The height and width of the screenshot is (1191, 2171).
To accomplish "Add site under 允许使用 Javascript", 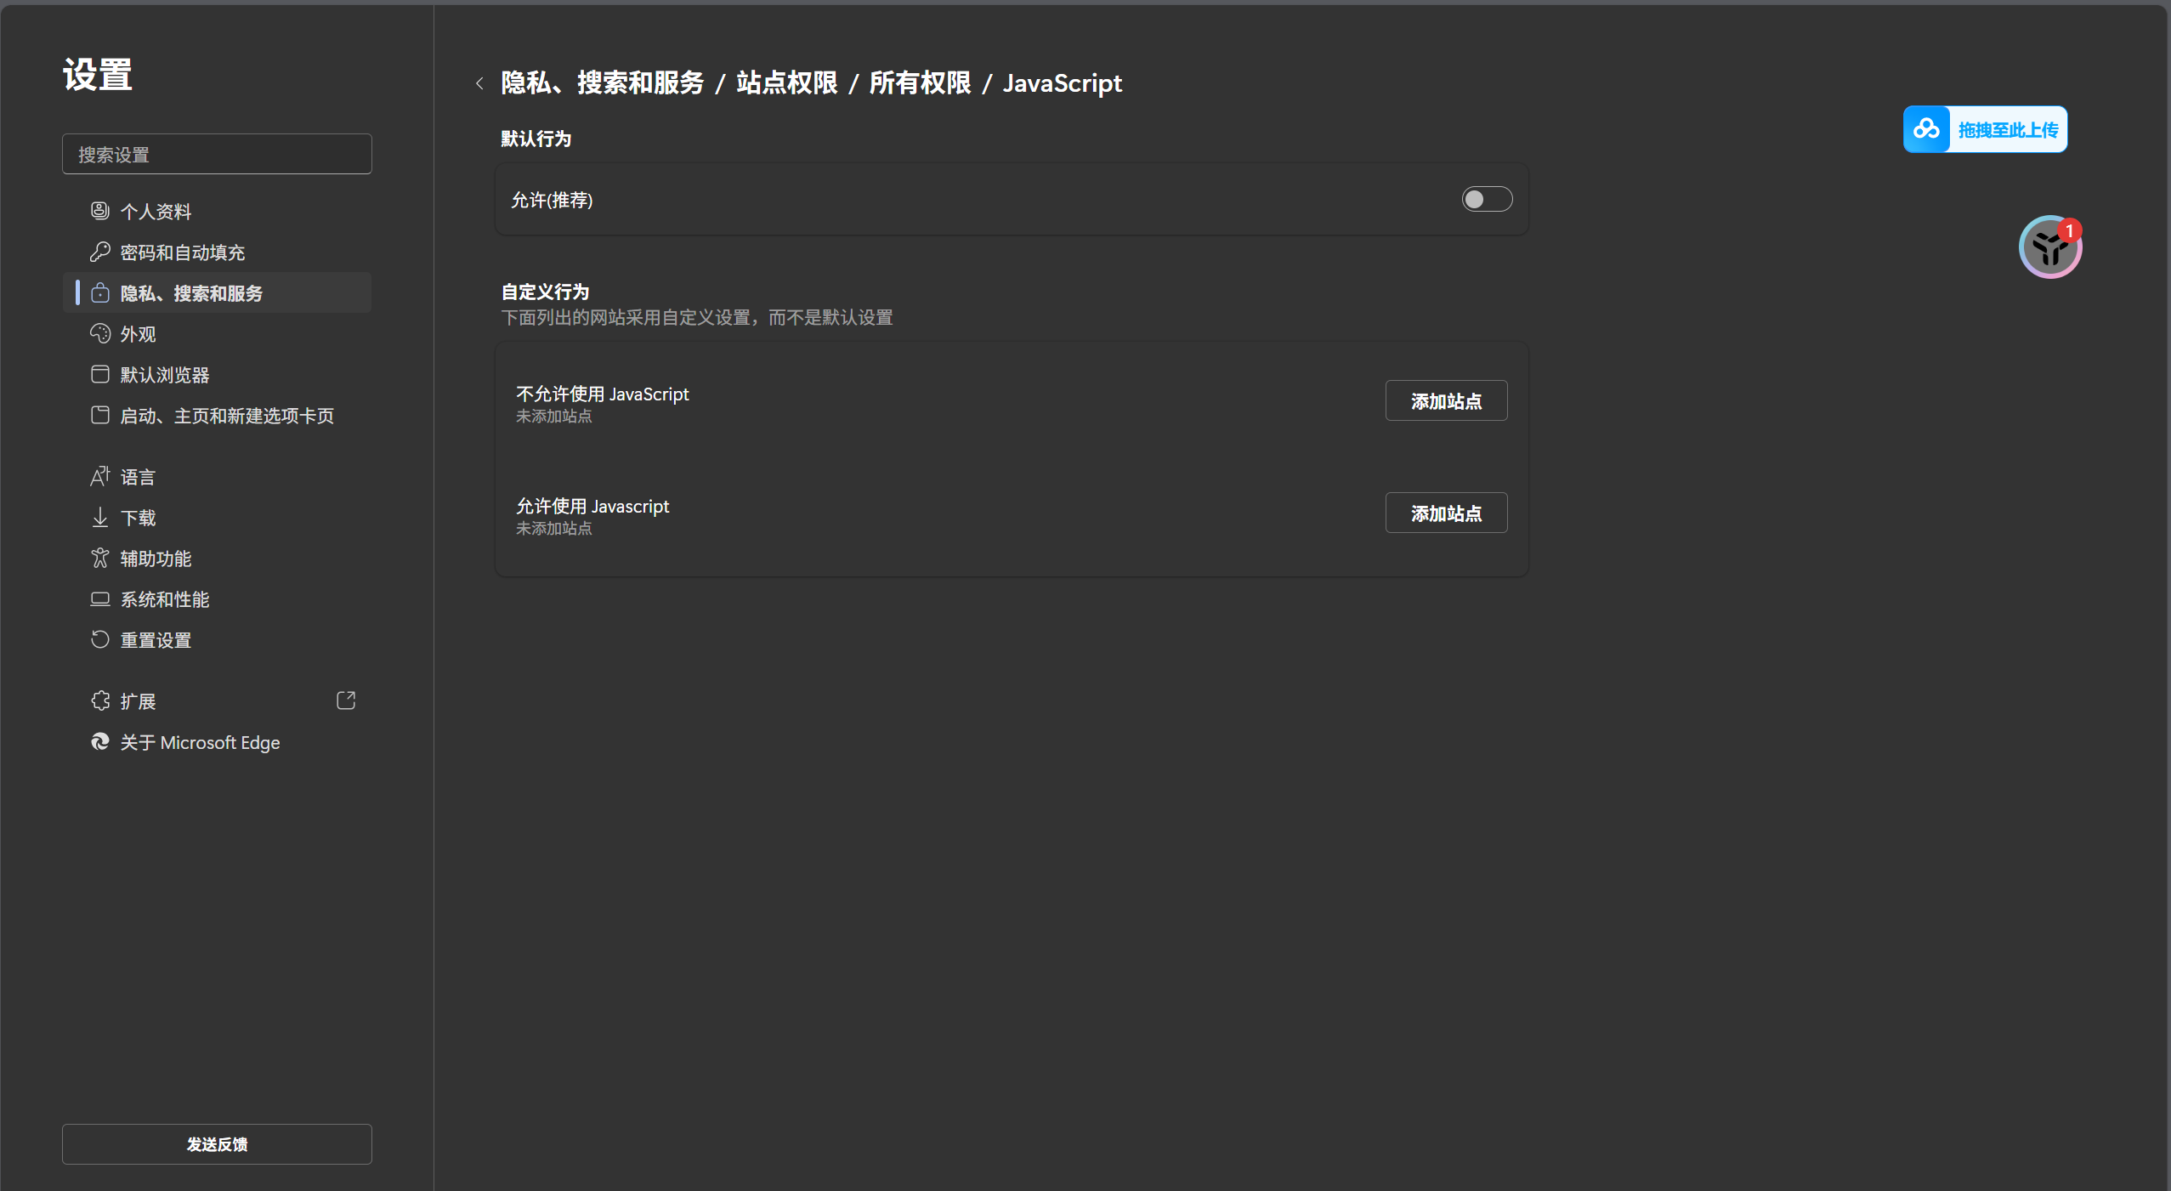I will pos(1445,513).
